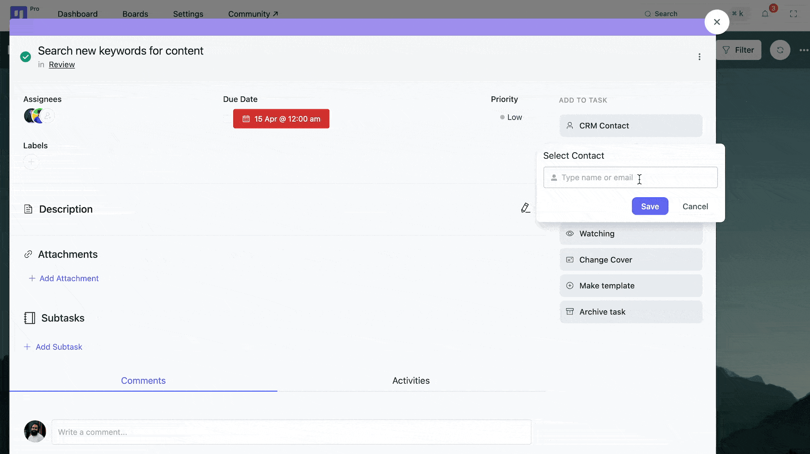Click the three-dot more options icon
The width and height of the screenshot is (810, 454).
(x=699, y=57)
